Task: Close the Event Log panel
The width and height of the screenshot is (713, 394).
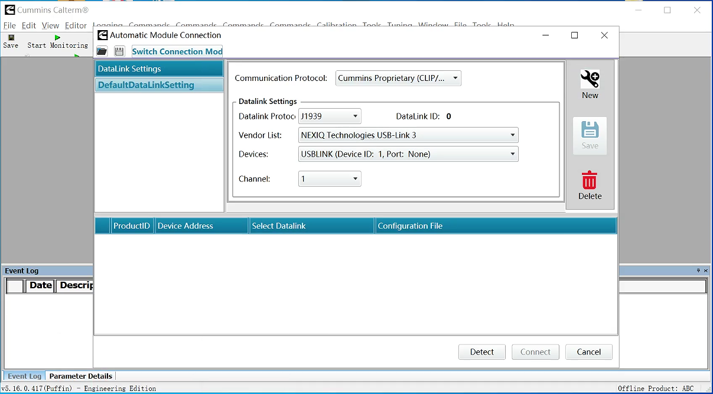Action: tap(705, 271)
